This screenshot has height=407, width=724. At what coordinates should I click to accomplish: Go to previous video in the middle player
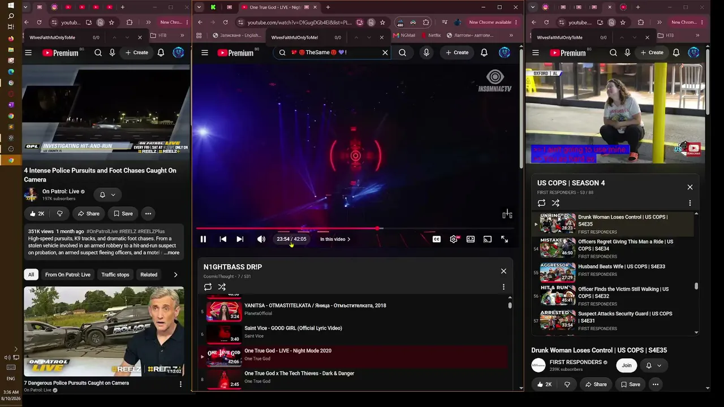click(223, 239)
